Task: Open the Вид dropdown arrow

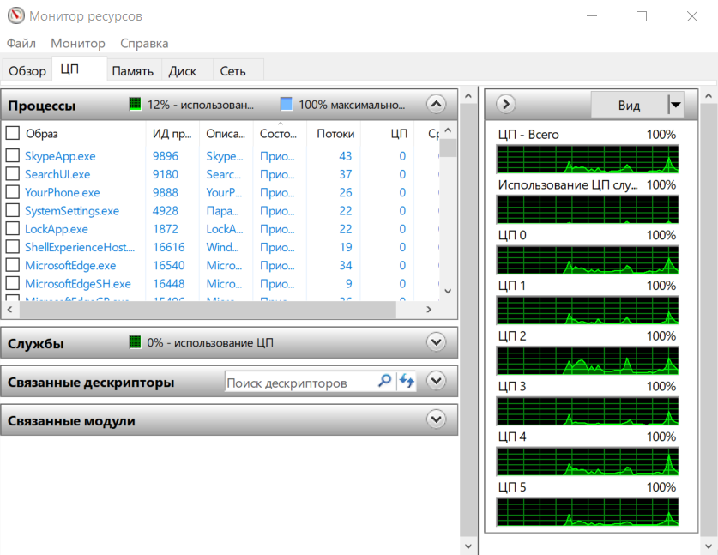Action: pyautogui.click(x=675, y=105)
